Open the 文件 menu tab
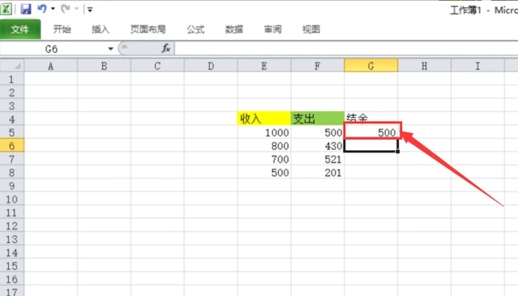This screenshot has height=296, width=518. coord(20,29)
